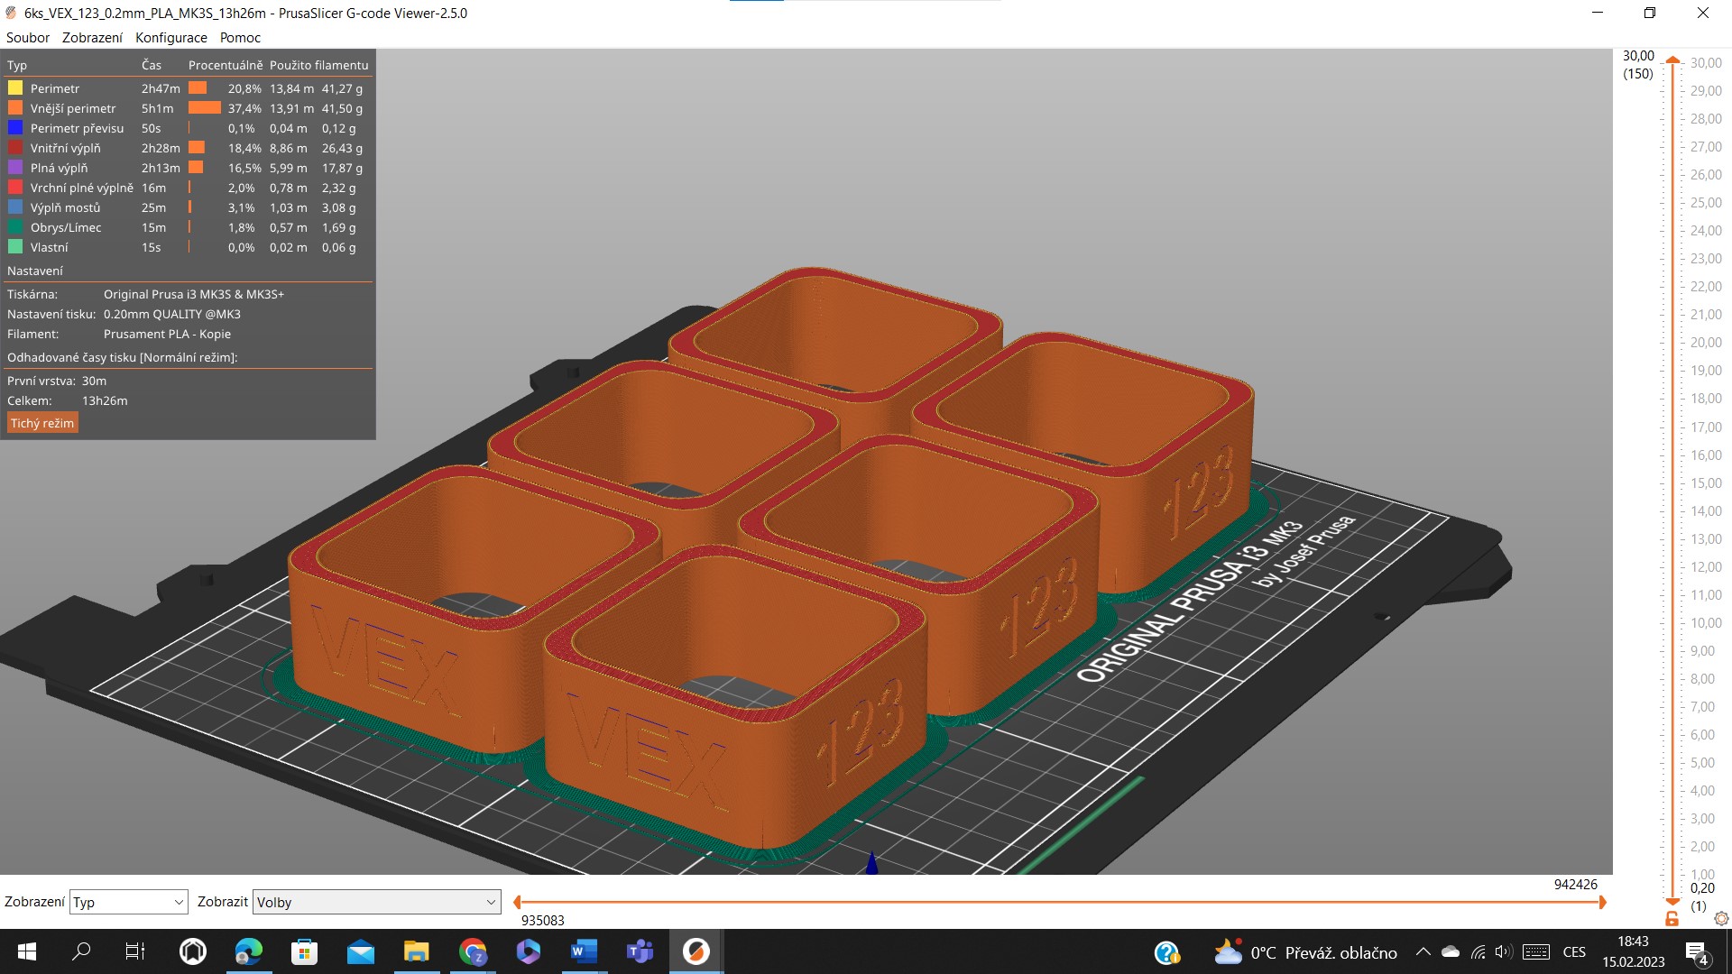Click the vertical layer slider top thumb
1732x974 pixels.
[x=1672, y=60]
